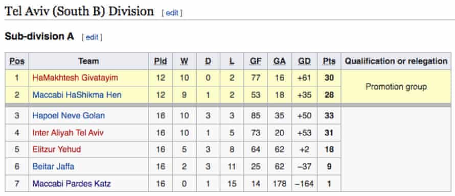Click the Team column header
The width and height of the screenshot is (455, 196).
88,61
